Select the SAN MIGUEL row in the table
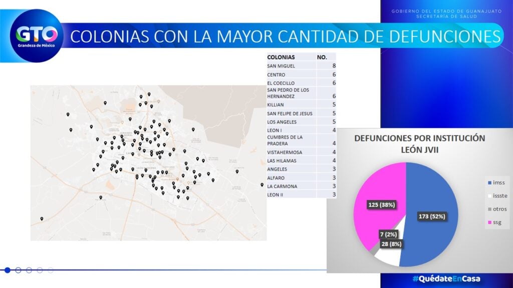 point(301,66)
